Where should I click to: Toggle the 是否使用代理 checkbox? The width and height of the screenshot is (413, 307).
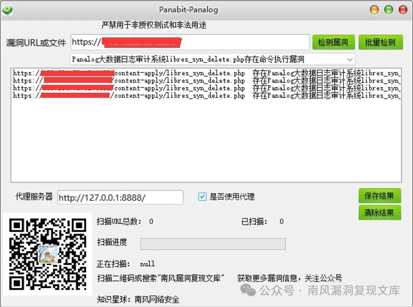(202, 197)
